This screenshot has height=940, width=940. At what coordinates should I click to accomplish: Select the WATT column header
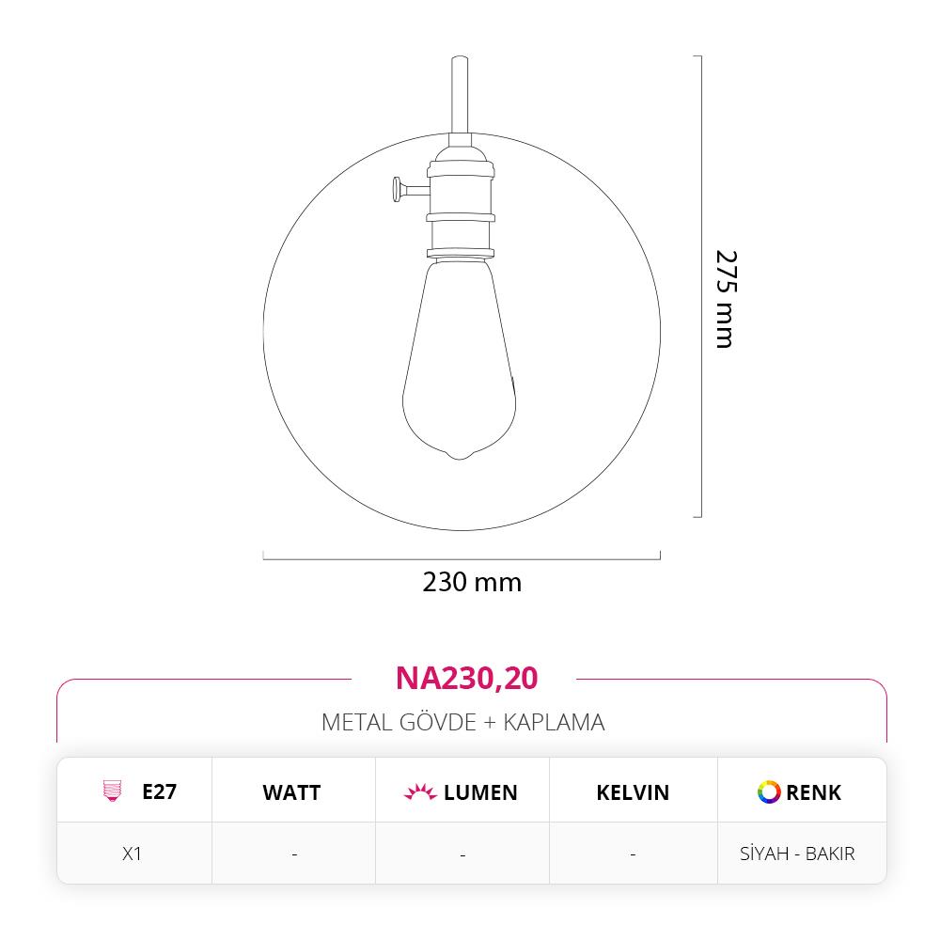tap(291, 792)
